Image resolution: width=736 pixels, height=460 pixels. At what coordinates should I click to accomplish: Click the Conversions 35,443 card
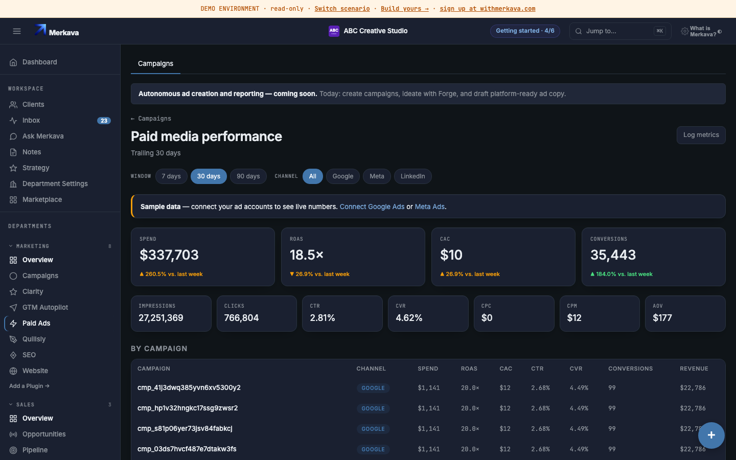point(654,257)
